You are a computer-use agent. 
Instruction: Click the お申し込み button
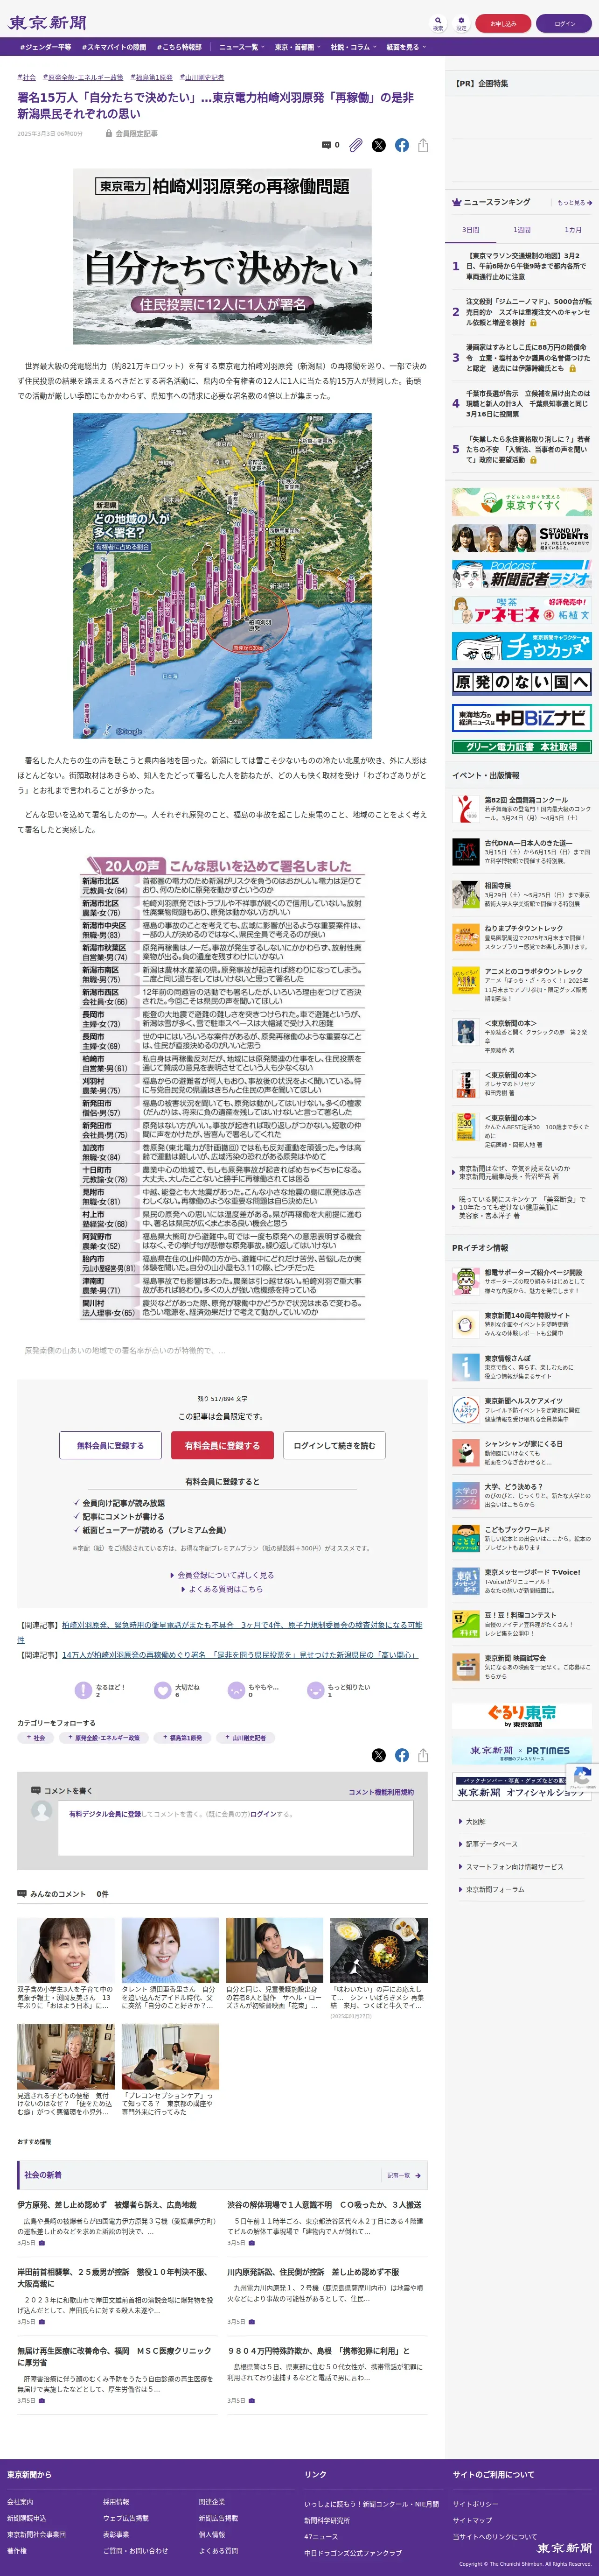[503, 23]
